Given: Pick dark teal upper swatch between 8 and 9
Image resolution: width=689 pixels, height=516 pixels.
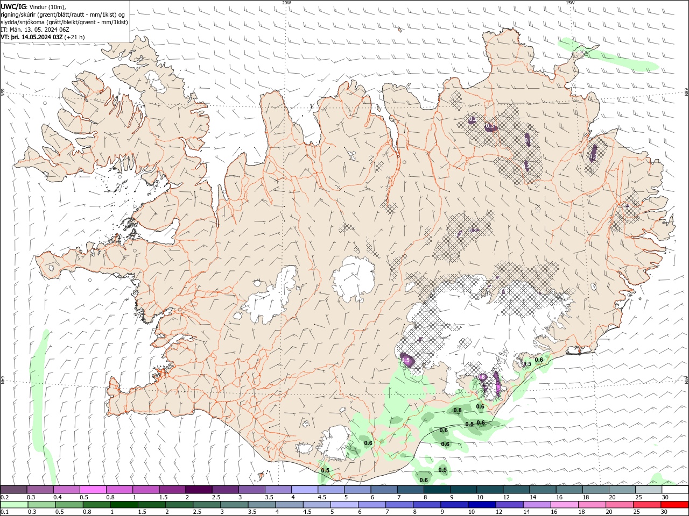Looking at the screenshot, I should point(437,490).
